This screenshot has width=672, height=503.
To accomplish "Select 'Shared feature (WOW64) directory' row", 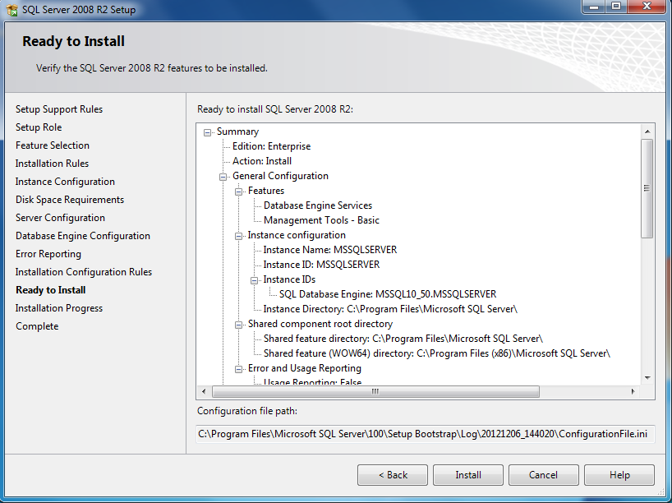I will point(437,353).
